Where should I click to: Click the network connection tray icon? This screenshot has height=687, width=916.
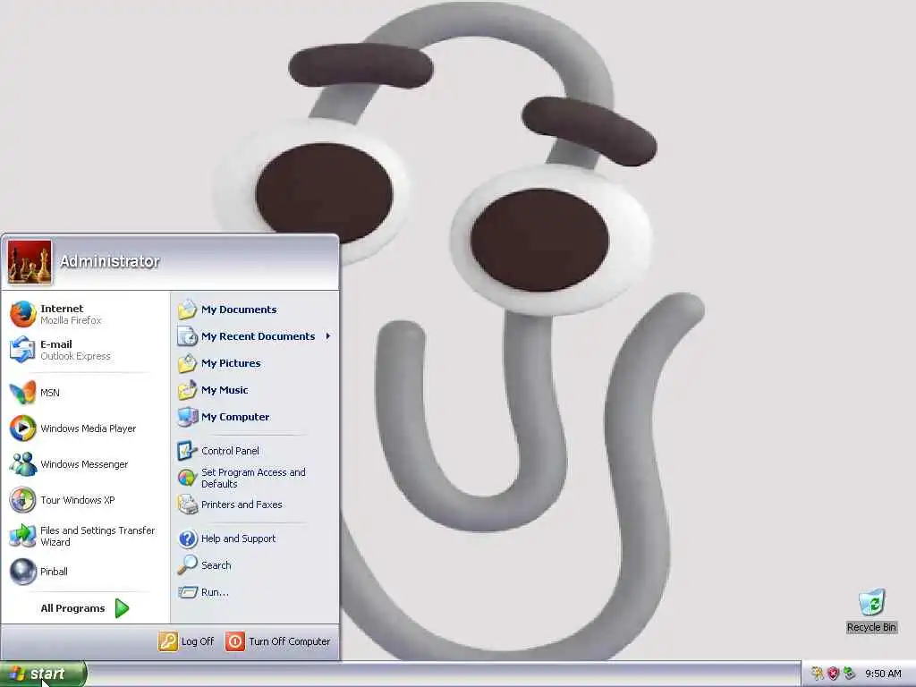(849, 674)
